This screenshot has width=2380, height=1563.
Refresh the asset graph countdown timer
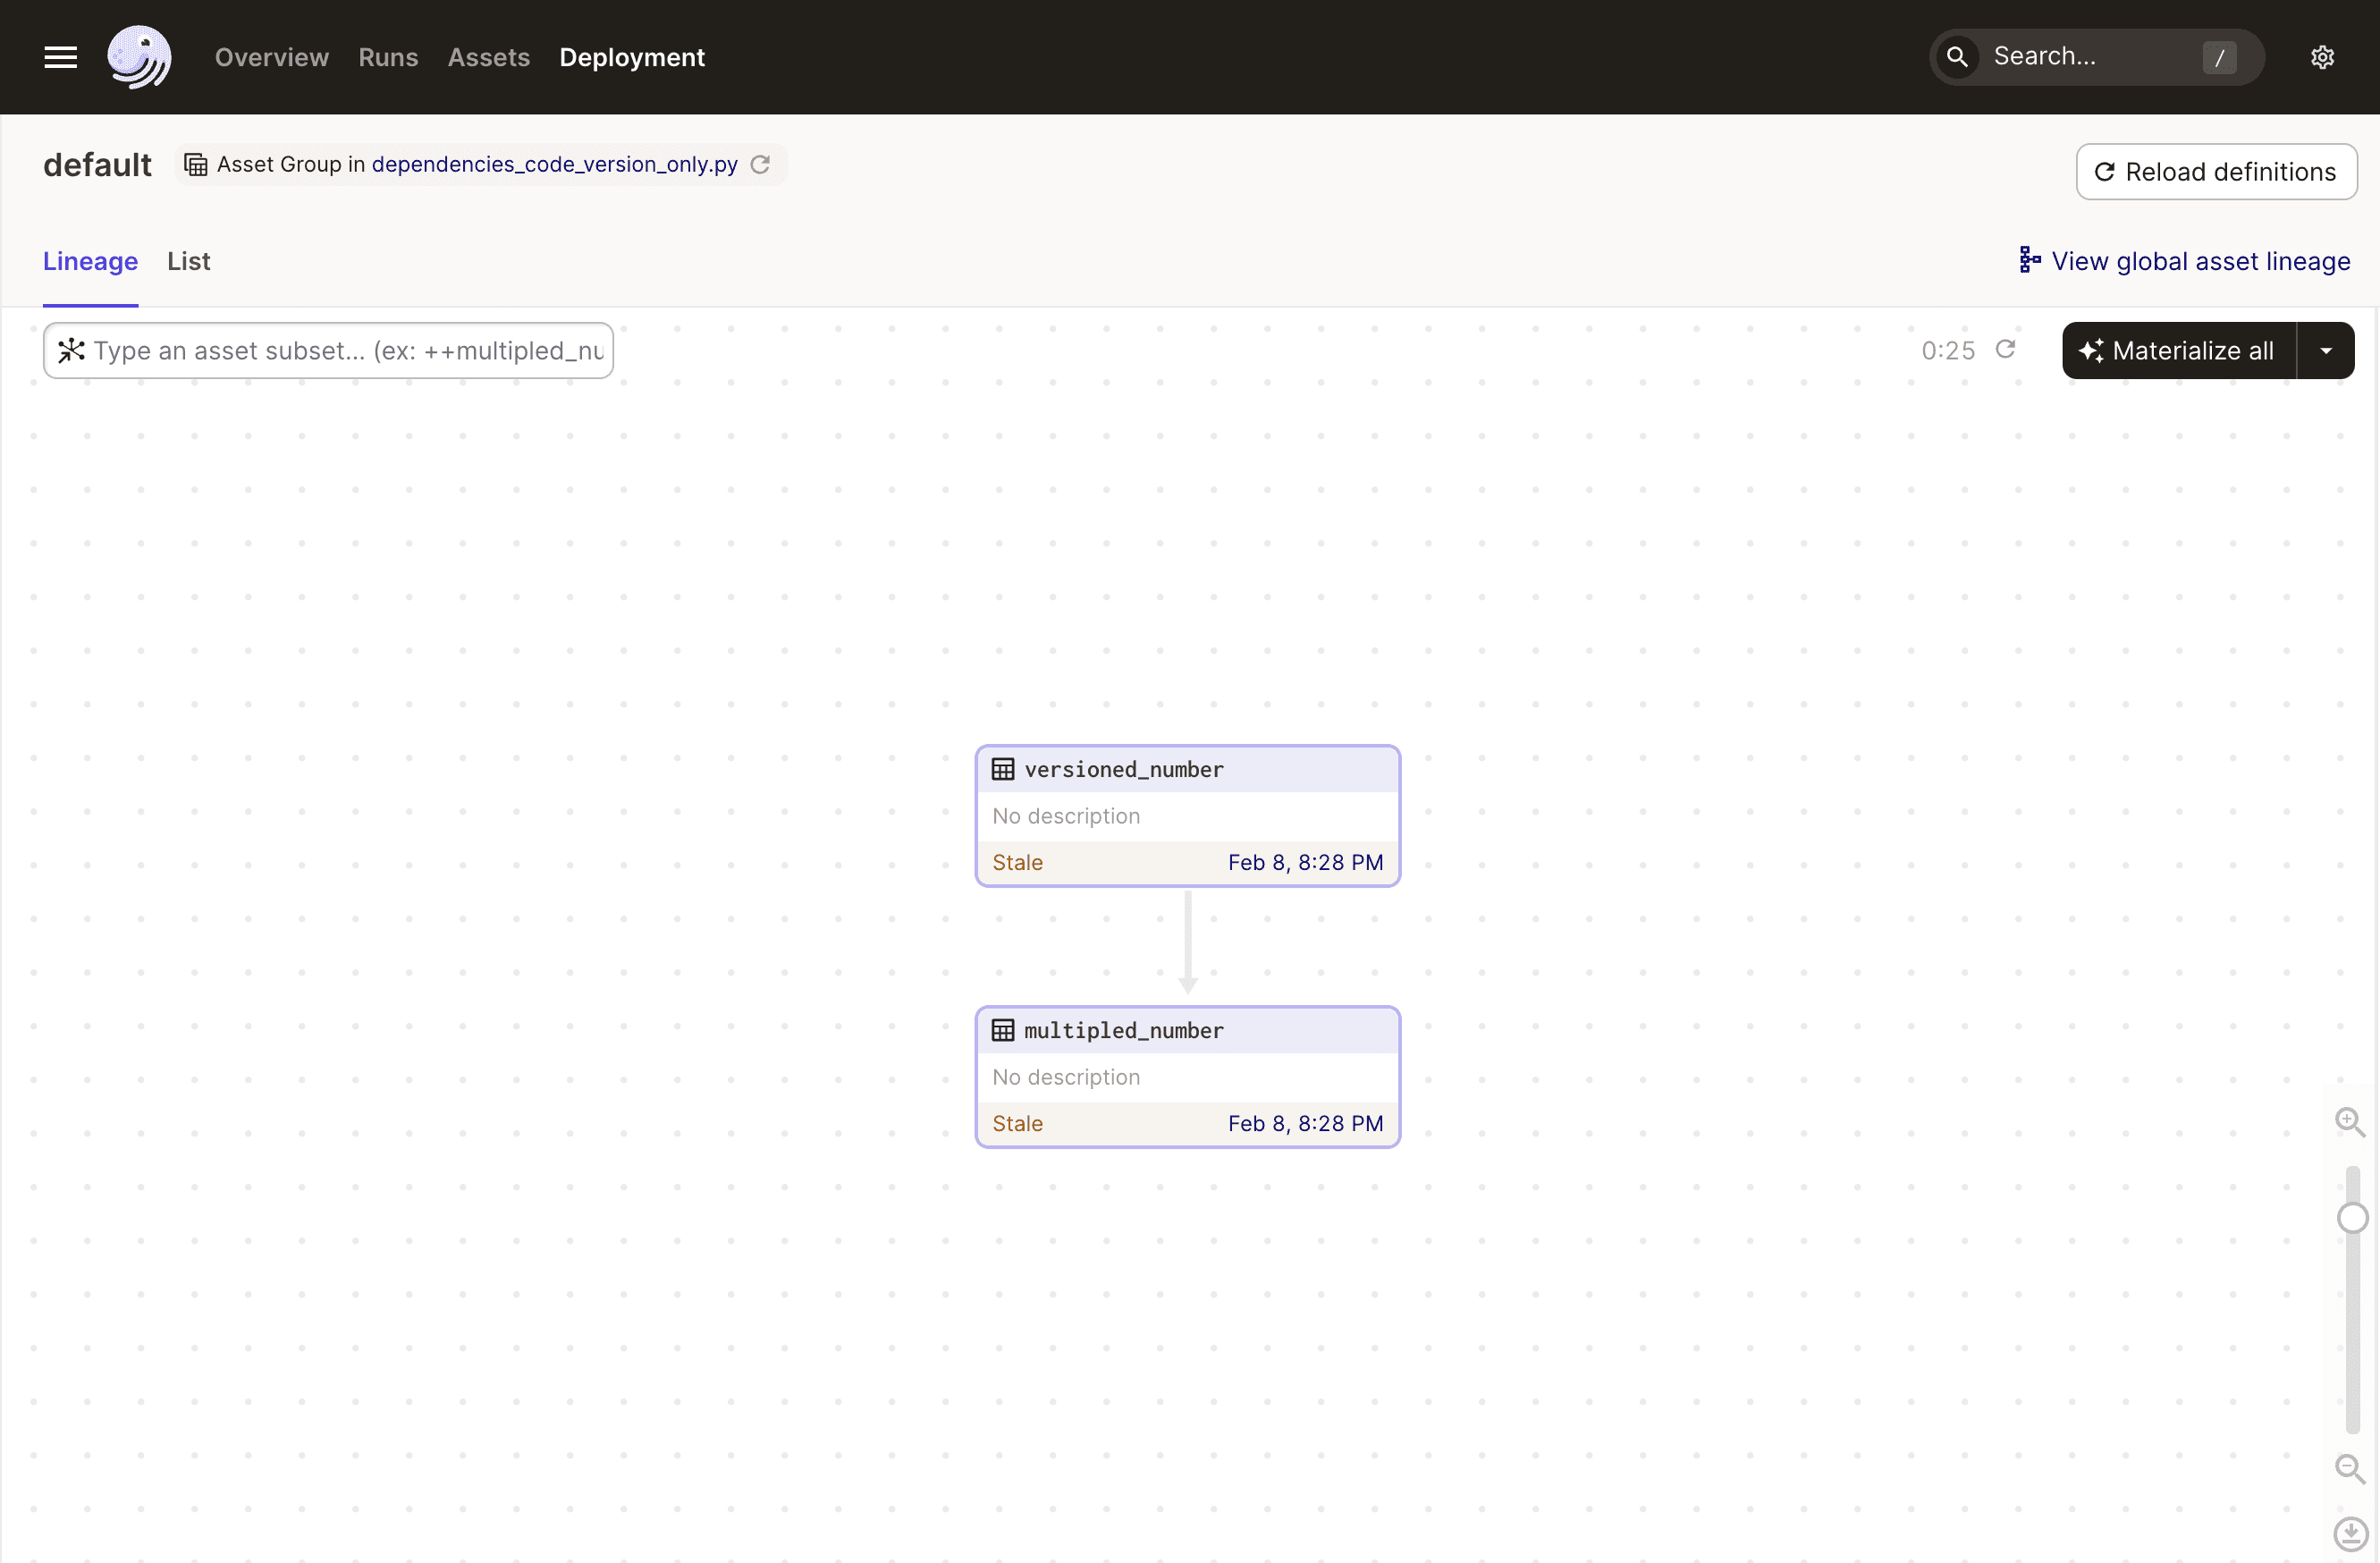pos(2005,349)
